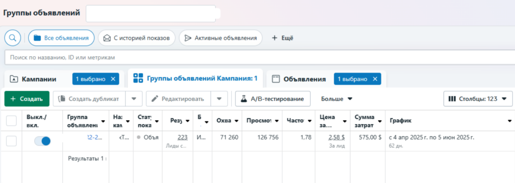Open the 'Группы объявлений Кампания: 1' tab
Viewport: 515px width, 183px height.
tap(195, 78)
